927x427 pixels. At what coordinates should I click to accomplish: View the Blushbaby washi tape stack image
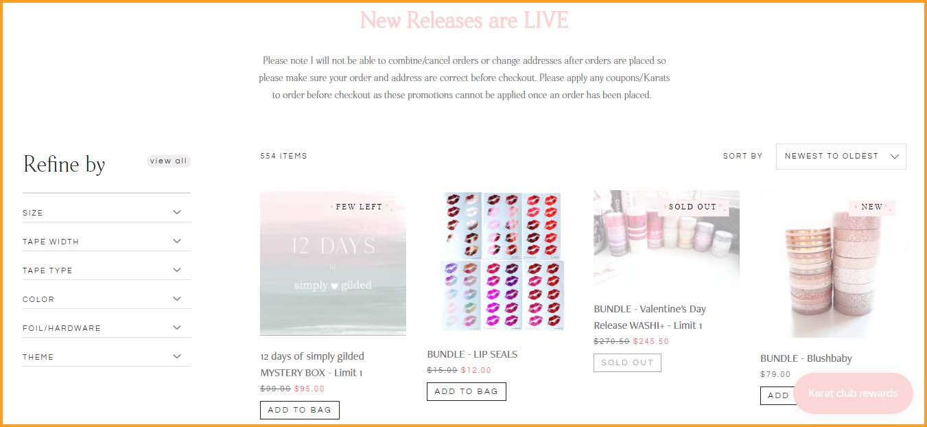tap(833, 264)
